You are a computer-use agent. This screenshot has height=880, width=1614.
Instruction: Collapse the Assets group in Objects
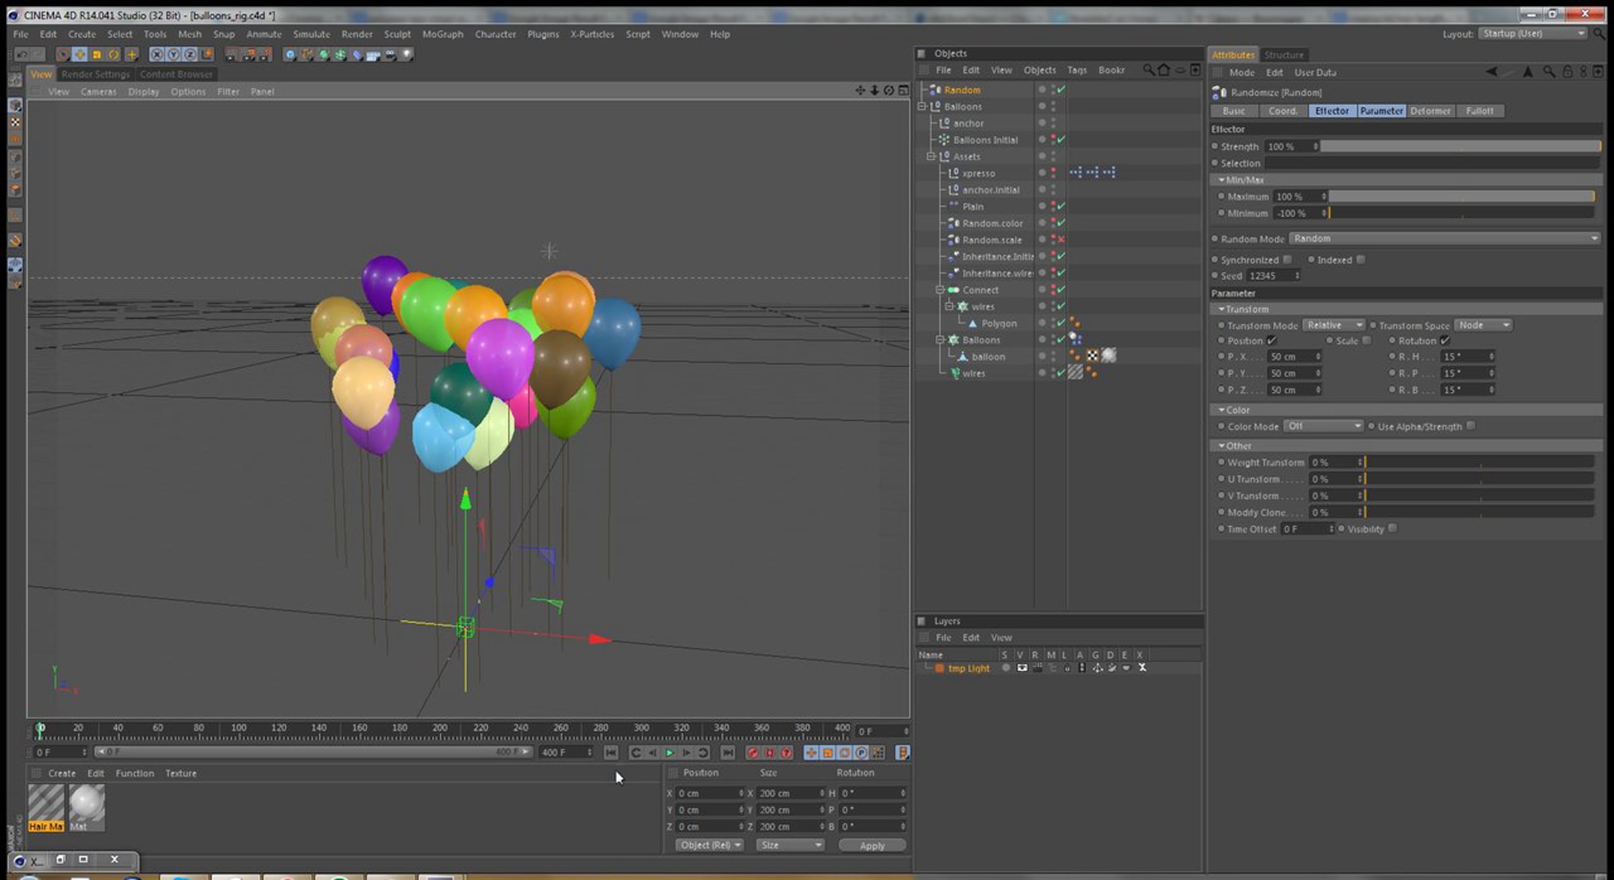tap(931, 156)
